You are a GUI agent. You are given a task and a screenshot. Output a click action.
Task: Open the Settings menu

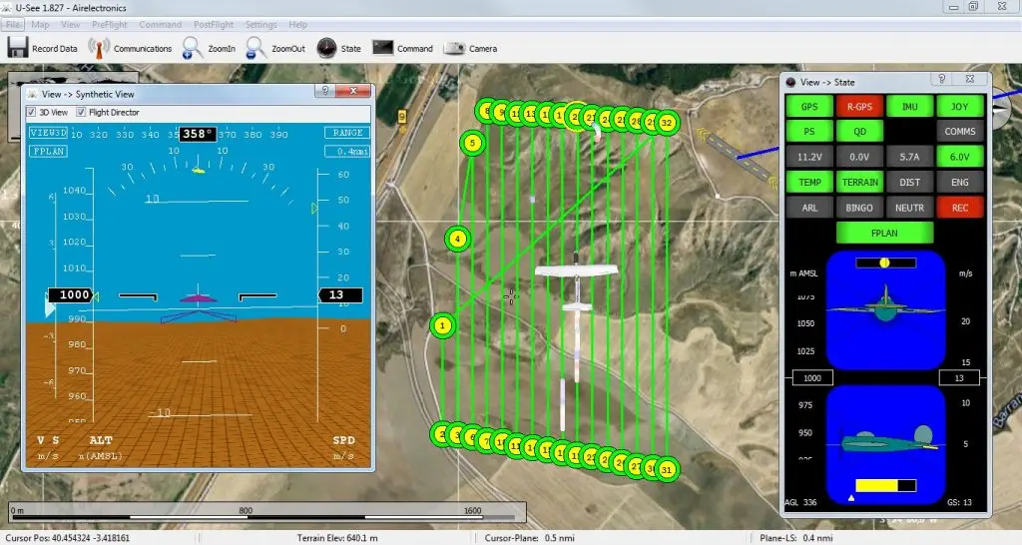pyautogui.click(x=260, y=23)
